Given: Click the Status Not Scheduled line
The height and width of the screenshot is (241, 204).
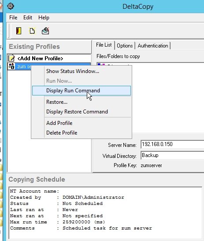Looking at the screenshot, I should (56, 204).
